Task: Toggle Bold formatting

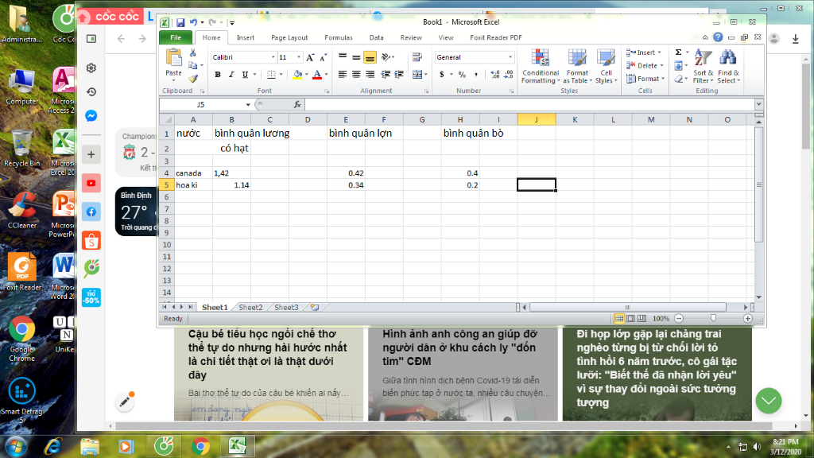Action: [x=218, y=74]
